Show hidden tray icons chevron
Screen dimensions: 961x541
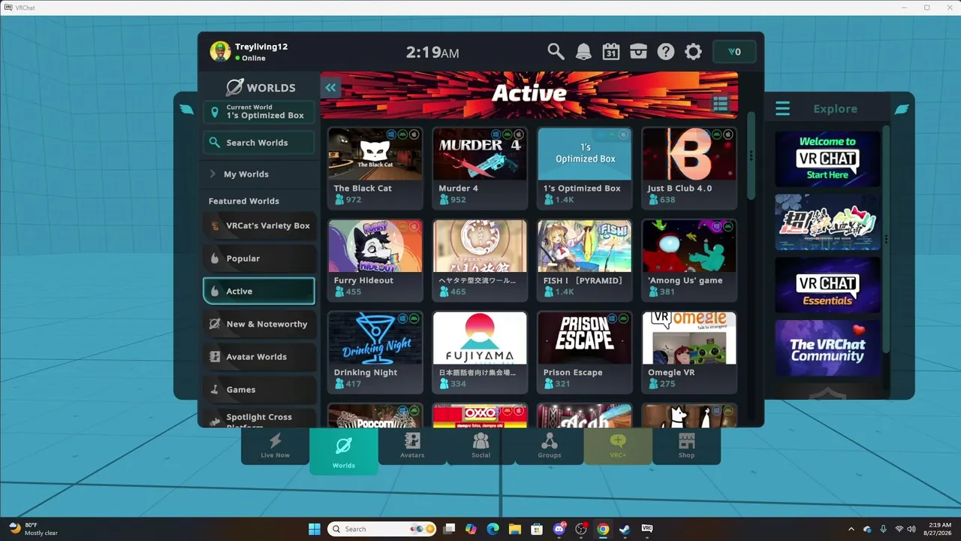point(851,529)
